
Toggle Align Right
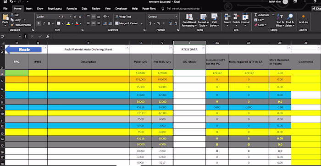(x=99, y=23)
